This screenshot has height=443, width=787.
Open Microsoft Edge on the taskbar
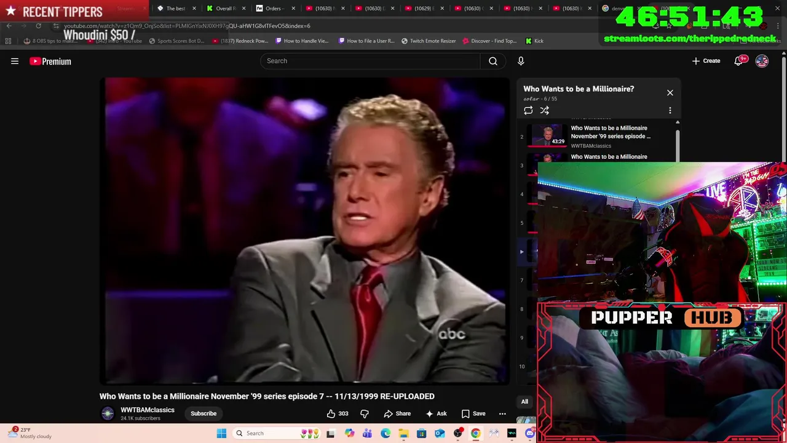click(x=386, y=433)
